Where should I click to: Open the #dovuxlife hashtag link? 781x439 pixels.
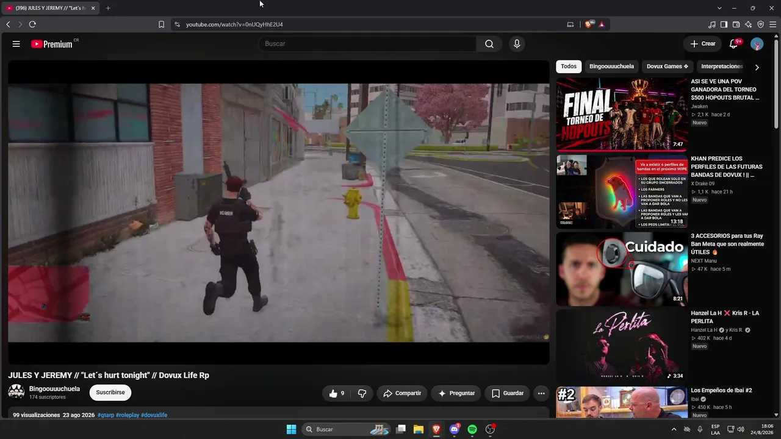[154, 415]
